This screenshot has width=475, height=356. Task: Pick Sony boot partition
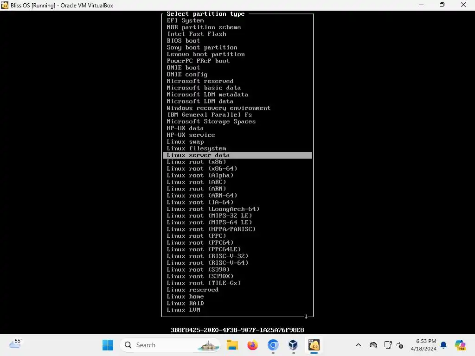point(202,48)
